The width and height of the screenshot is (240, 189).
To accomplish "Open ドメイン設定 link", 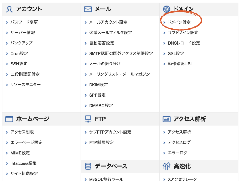I will click(179, 22).
